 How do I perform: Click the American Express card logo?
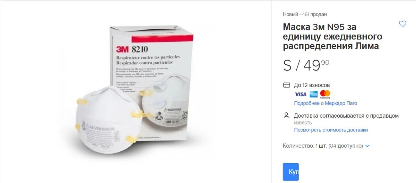(313, 94)
